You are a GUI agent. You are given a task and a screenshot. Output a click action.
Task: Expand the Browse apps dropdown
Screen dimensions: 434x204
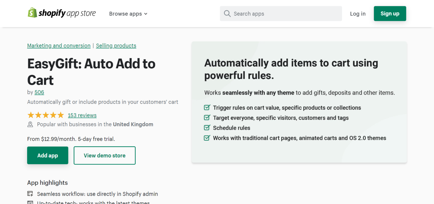coord(128,14)
